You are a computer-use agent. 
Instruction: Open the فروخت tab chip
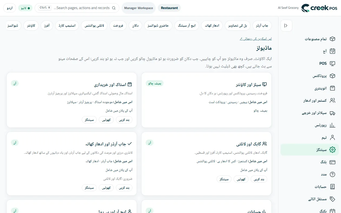(x=118, y=26)
